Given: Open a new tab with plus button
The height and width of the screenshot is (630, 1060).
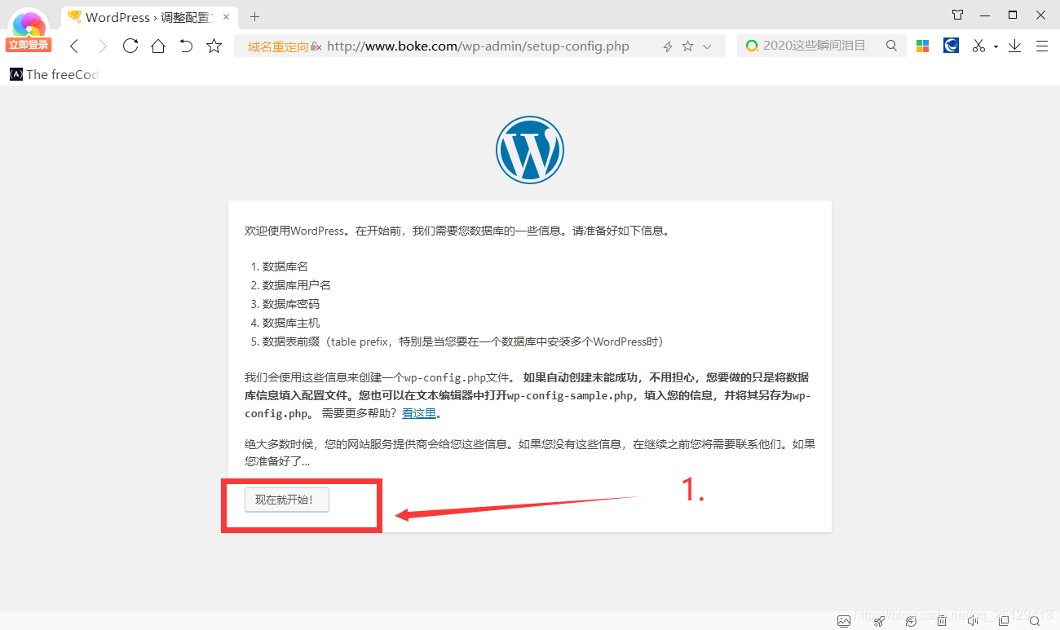Looking at the screenshot, I should (254, 16).
